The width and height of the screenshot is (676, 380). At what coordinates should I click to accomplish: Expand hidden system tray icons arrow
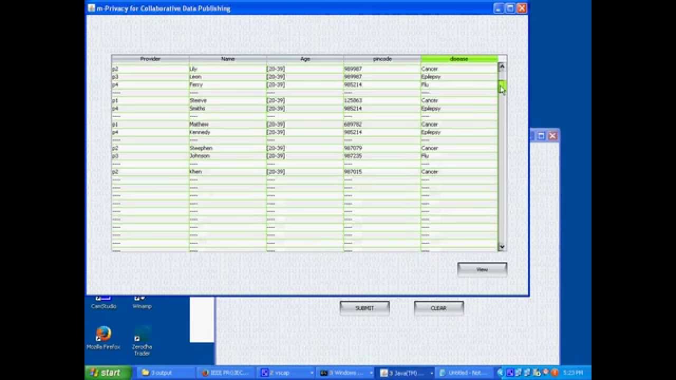pyautogui.click(x=501, y=373)
